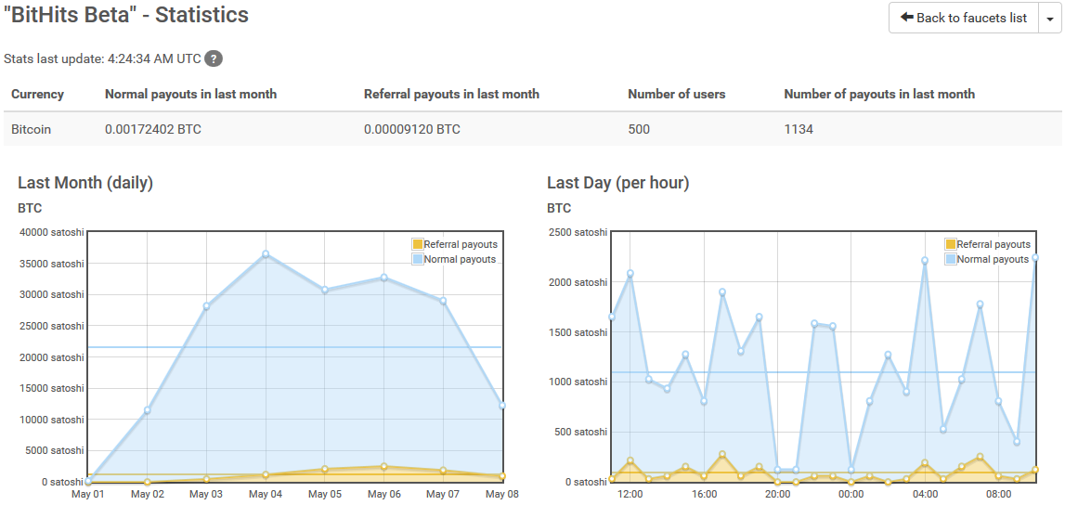Viewport: 1065px width, 505px height.
Task: Click the Last Month (daily) heading
Action: (85, 183)
